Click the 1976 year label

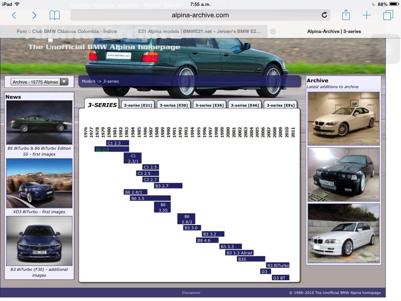coord(86,132)
